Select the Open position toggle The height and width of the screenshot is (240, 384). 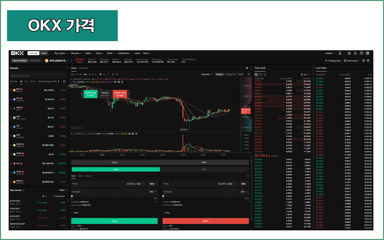click(116, 169)
